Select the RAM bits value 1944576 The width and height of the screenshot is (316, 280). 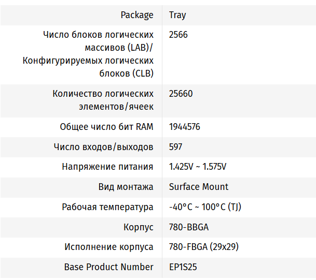(185, 127)
